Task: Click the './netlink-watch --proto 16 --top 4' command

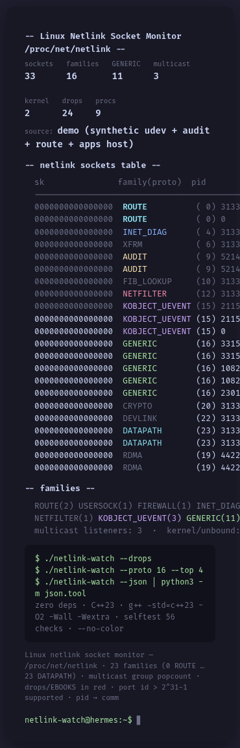Action: (119, 570)
